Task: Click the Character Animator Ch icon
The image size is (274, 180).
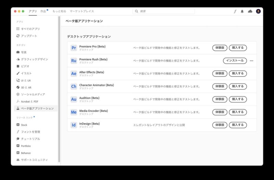Action: 74,86
